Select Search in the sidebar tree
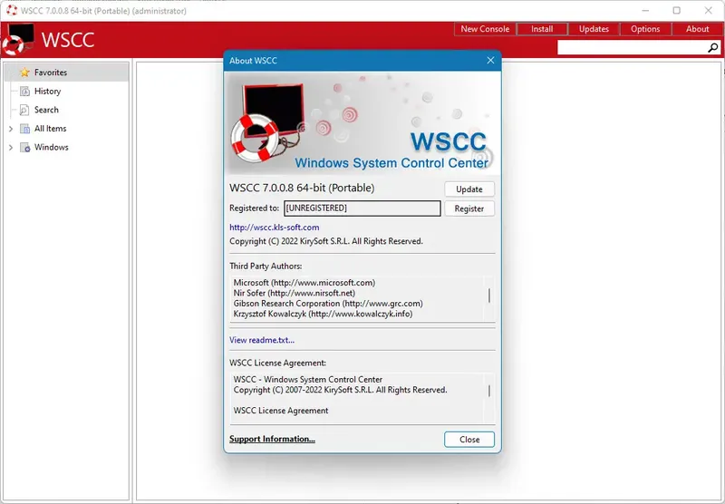 [x=47, y=110]
